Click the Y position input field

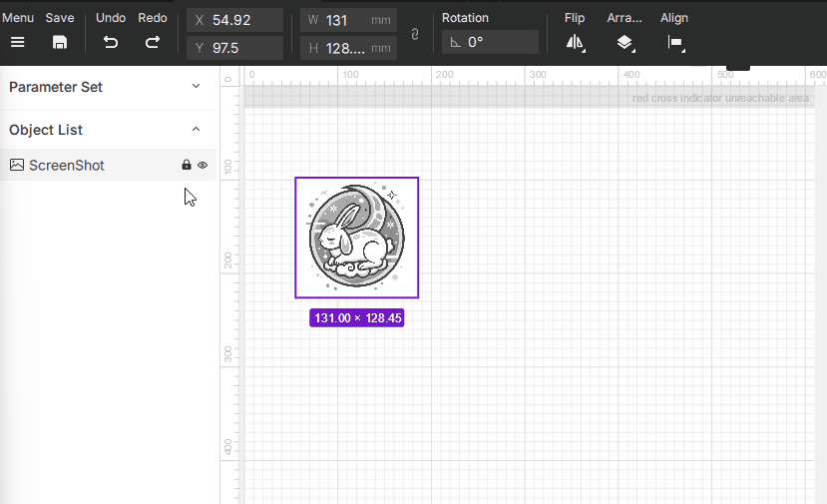tap(244, 48)
